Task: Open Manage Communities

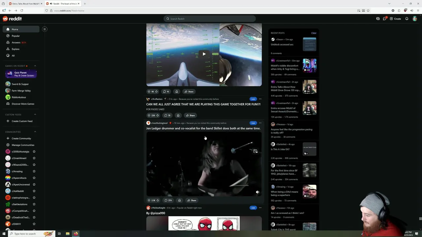Action: [21, 145]
